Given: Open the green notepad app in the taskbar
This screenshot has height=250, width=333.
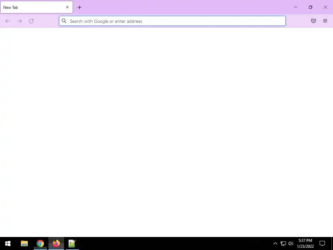Looking at the screenshot, I should click(72, 243).
